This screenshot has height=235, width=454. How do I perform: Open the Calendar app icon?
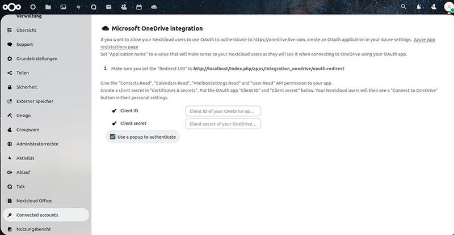coord(139,7)
